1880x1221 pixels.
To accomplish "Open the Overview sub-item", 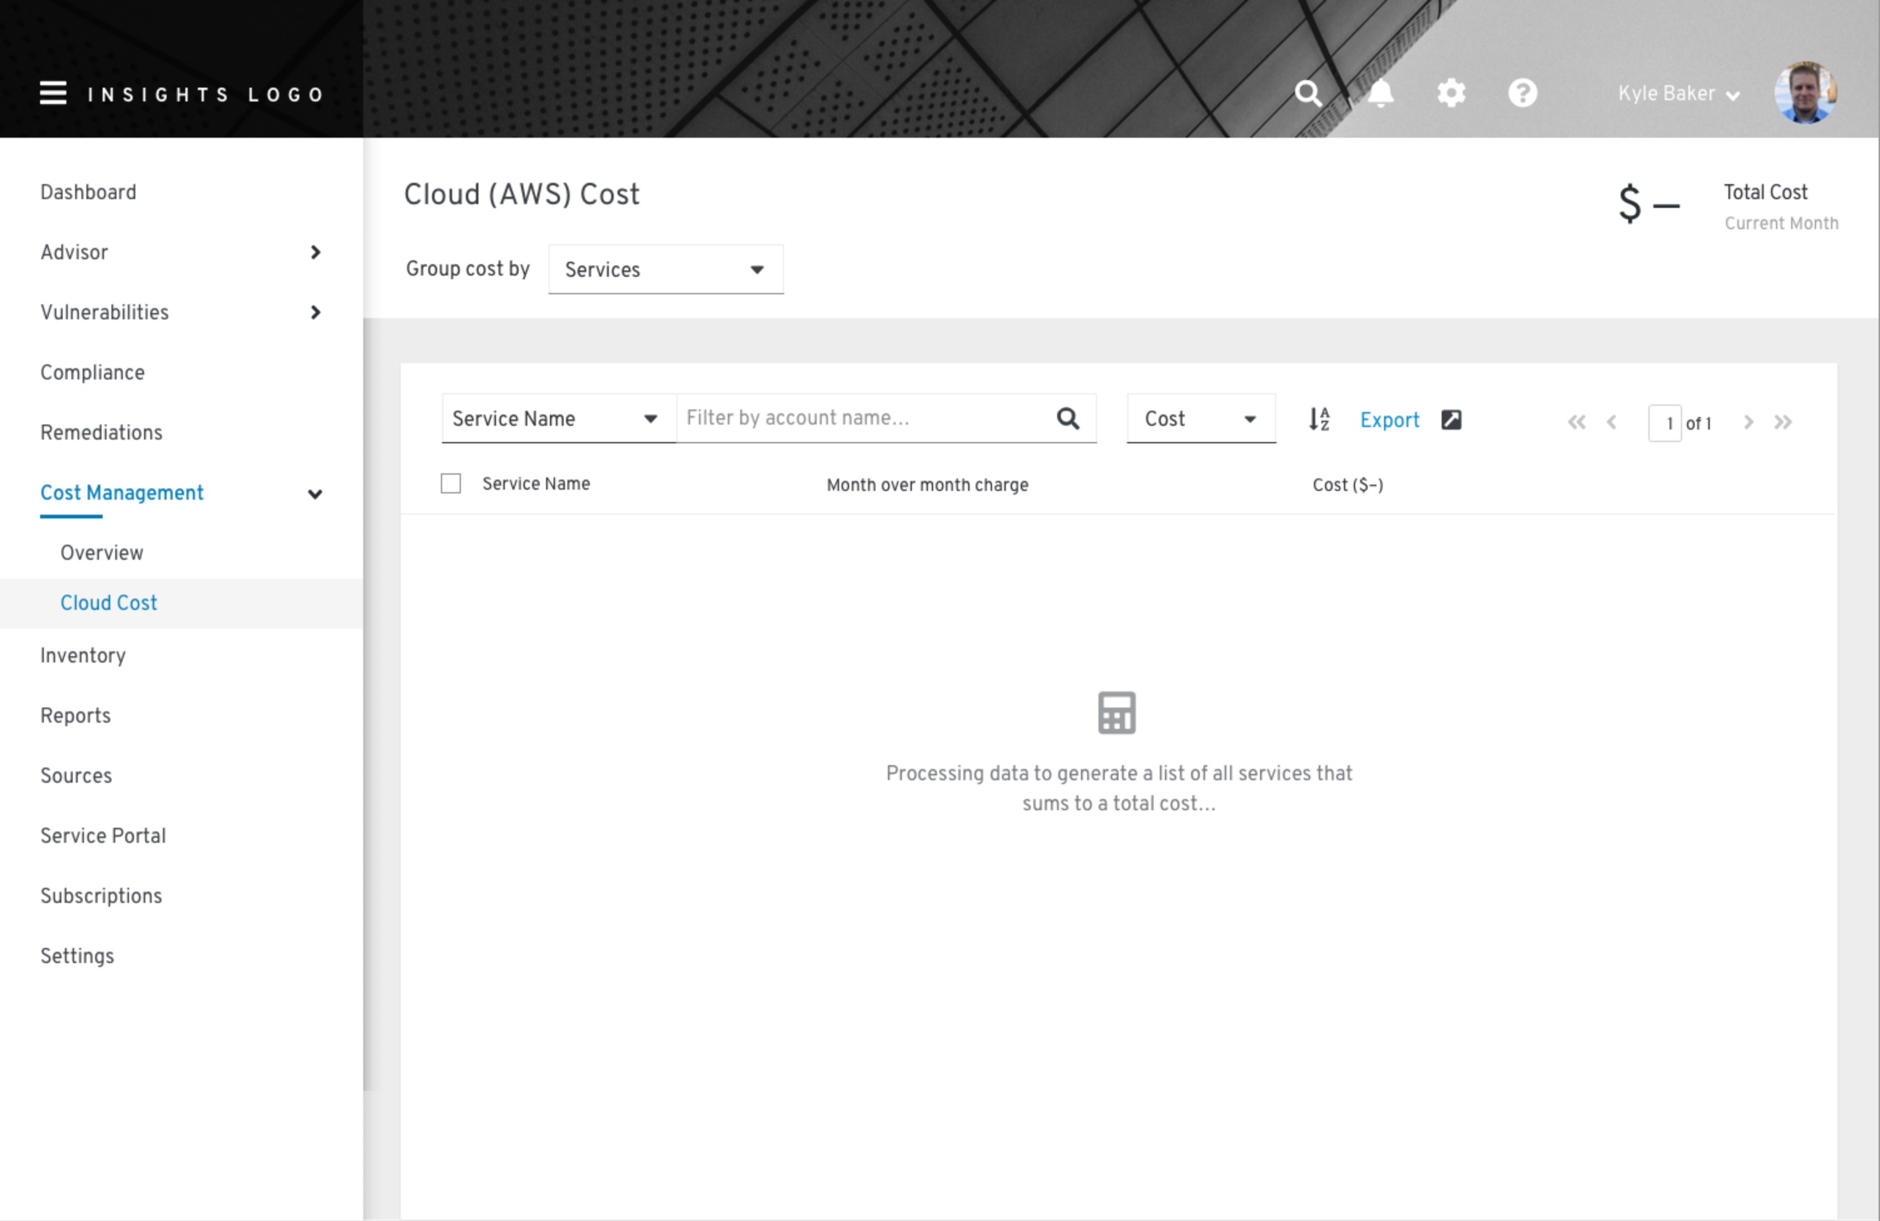I will (102, 552).
